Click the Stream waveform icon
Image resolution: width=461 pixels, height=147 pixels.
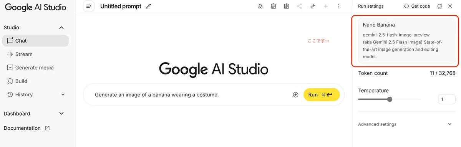point(10,54)
